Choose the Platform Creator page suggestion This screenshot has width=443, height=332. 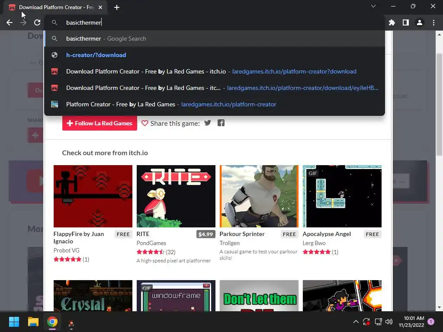215,104
